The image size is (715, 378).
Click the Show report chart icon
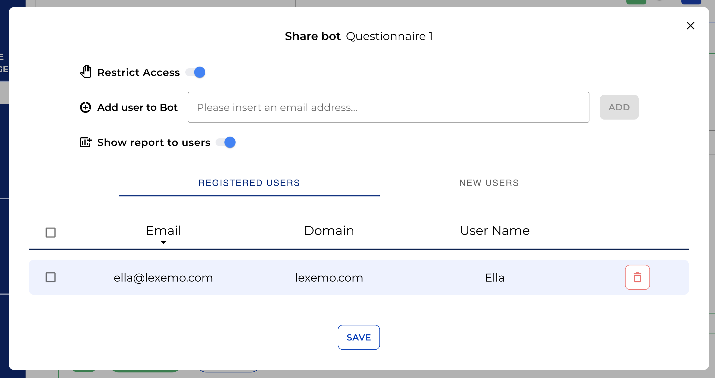[86, 142]
